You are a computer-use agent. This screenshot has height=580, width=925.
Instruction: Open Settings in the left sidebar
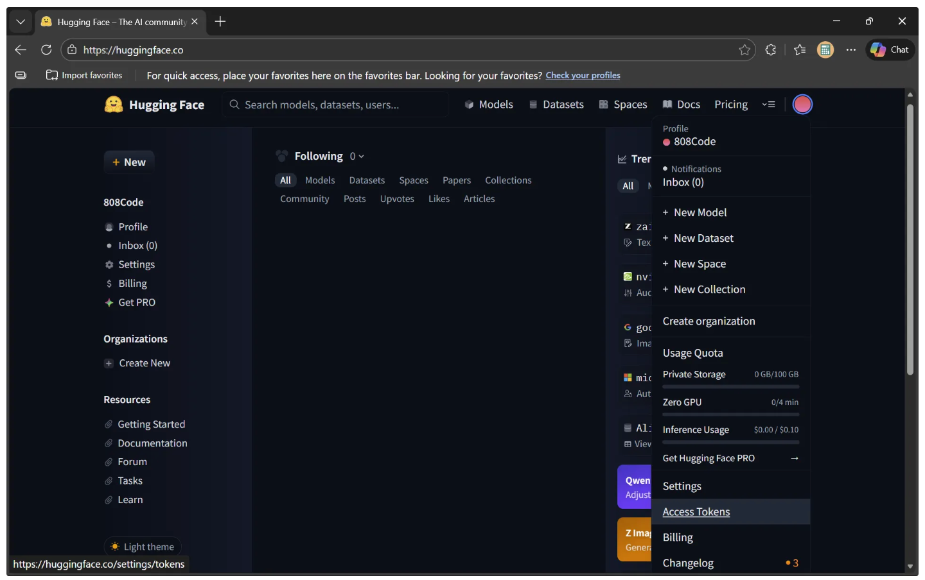pyautogui.click(x=130, y=264)
